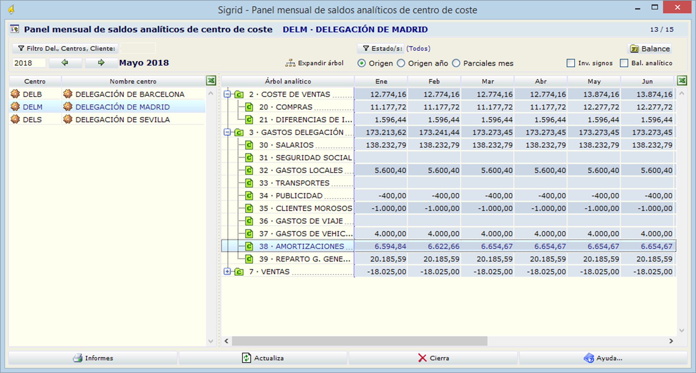Select the Parciales mes radio button
696x373 pixels.
coord(456,63)
